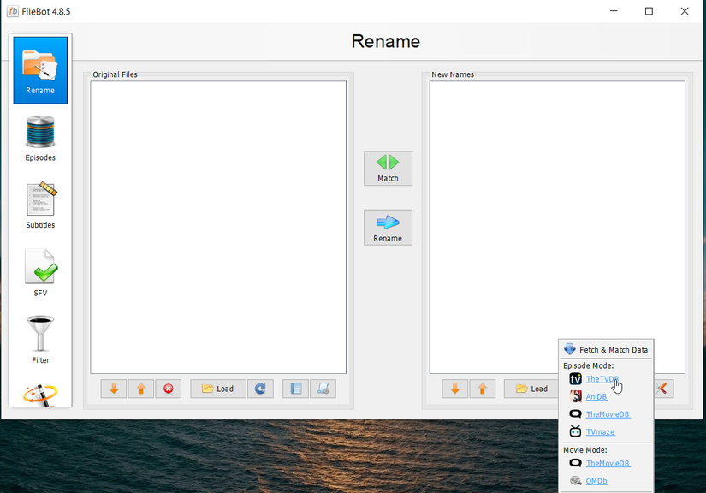
Task: Click the refresh icon under Original Files
Action: point(260,389)
